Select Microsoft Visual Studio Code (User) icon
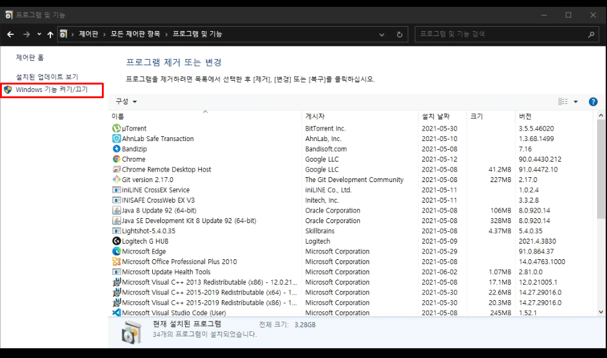Viewport: 607px width, 358px height. coord(116,313)
